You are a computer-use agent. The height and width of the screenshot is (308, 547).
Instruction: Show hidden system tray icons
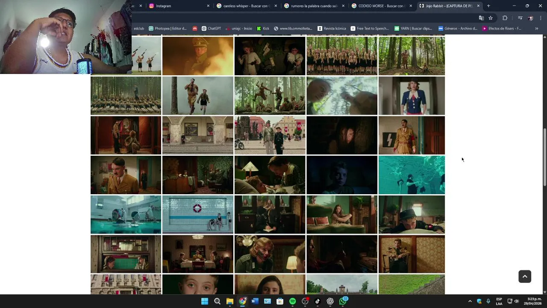point(470,301)
